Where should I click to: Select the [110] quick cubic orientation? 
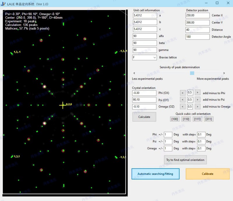pos(186,119)
